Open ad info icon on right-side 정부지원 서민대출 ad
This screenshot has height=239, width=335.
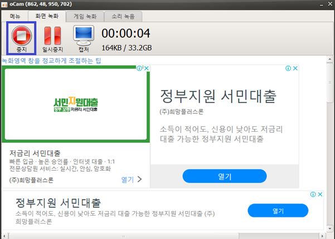(x=288, y=68)
